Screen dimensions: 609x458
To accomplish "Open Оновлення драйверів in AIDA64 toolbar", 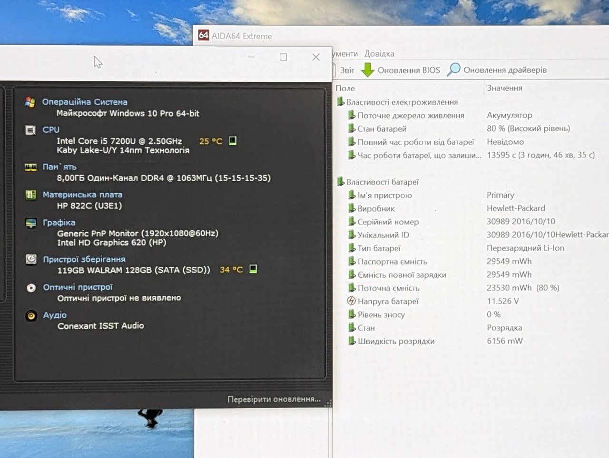I will pos(505,70).
